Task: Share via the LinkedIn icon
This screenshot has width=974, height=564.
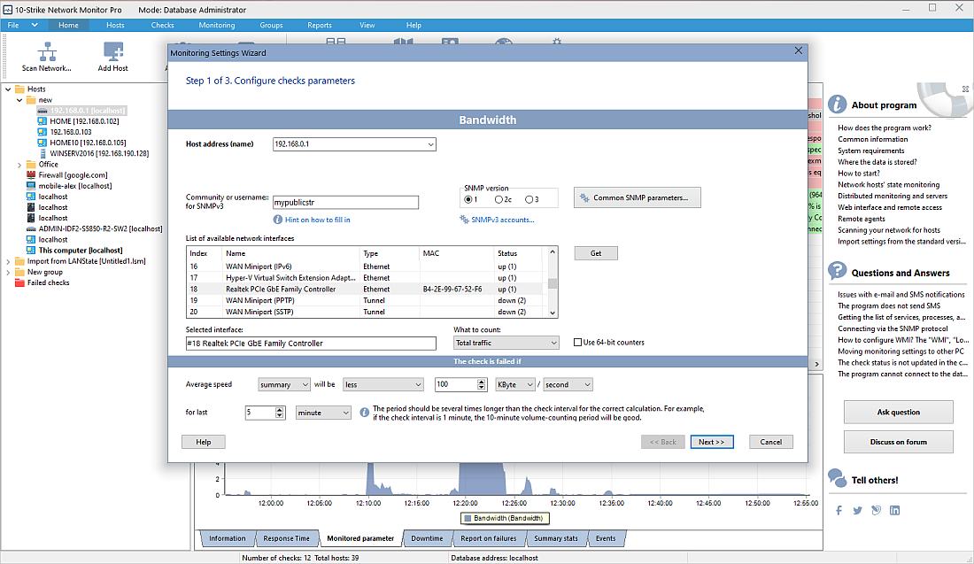Action: coord(894,510)
